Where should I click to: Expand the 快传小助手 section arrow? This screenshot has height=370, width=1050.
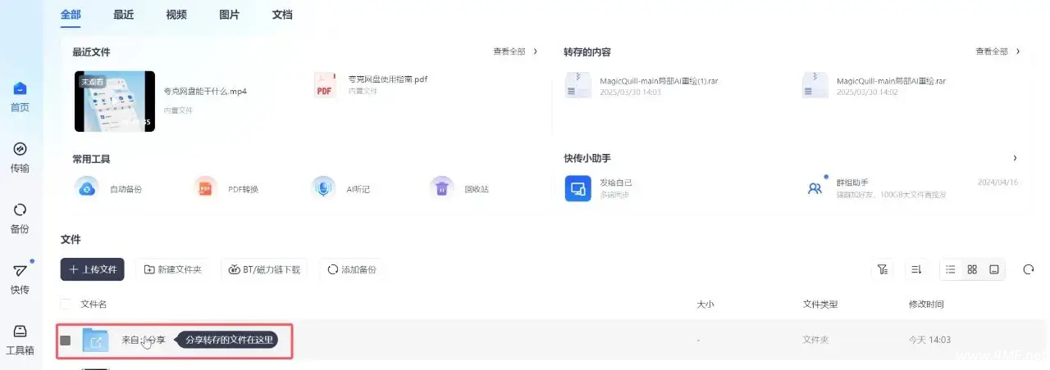[1015, 158]
